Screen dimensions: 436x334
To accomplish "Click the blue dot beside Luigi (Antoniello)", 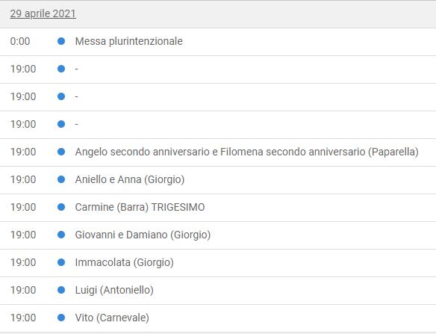I will click(61, 290).
